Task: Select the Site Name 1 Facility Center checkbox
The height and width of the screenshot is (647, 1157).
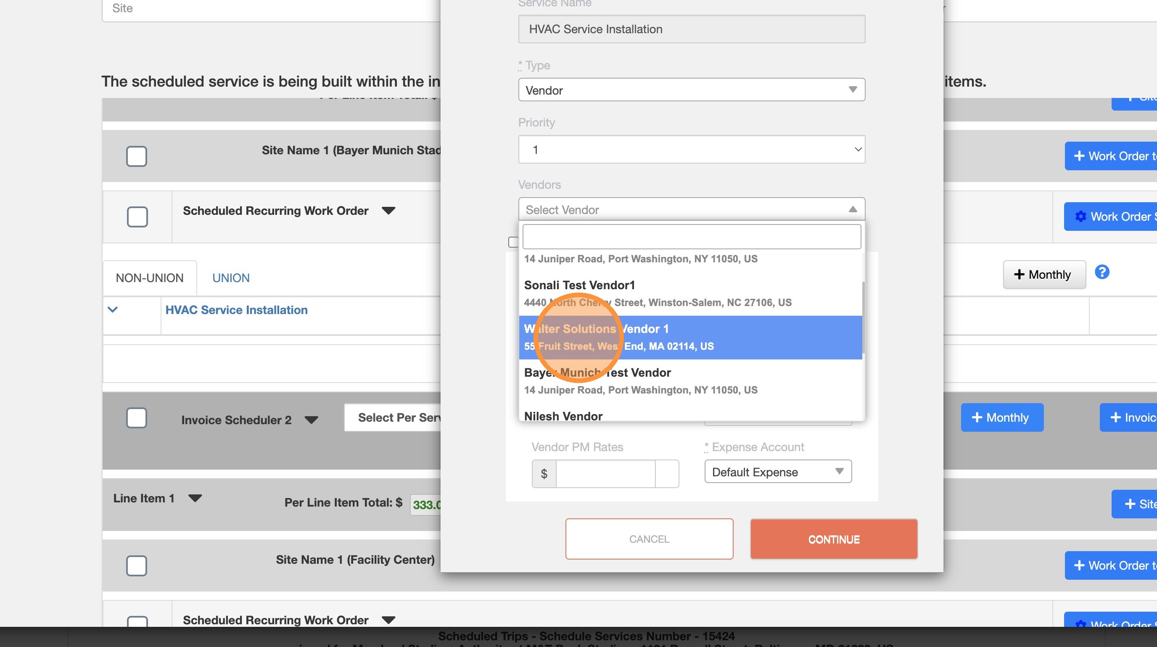Action: coord(137,566)
